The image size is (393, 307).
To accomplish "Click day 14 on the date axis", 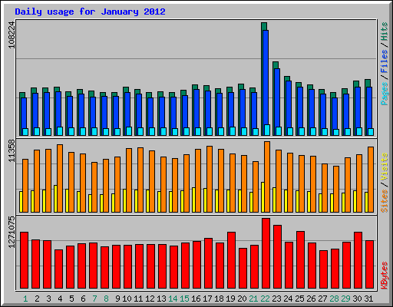I will click(x=173, y=299).
